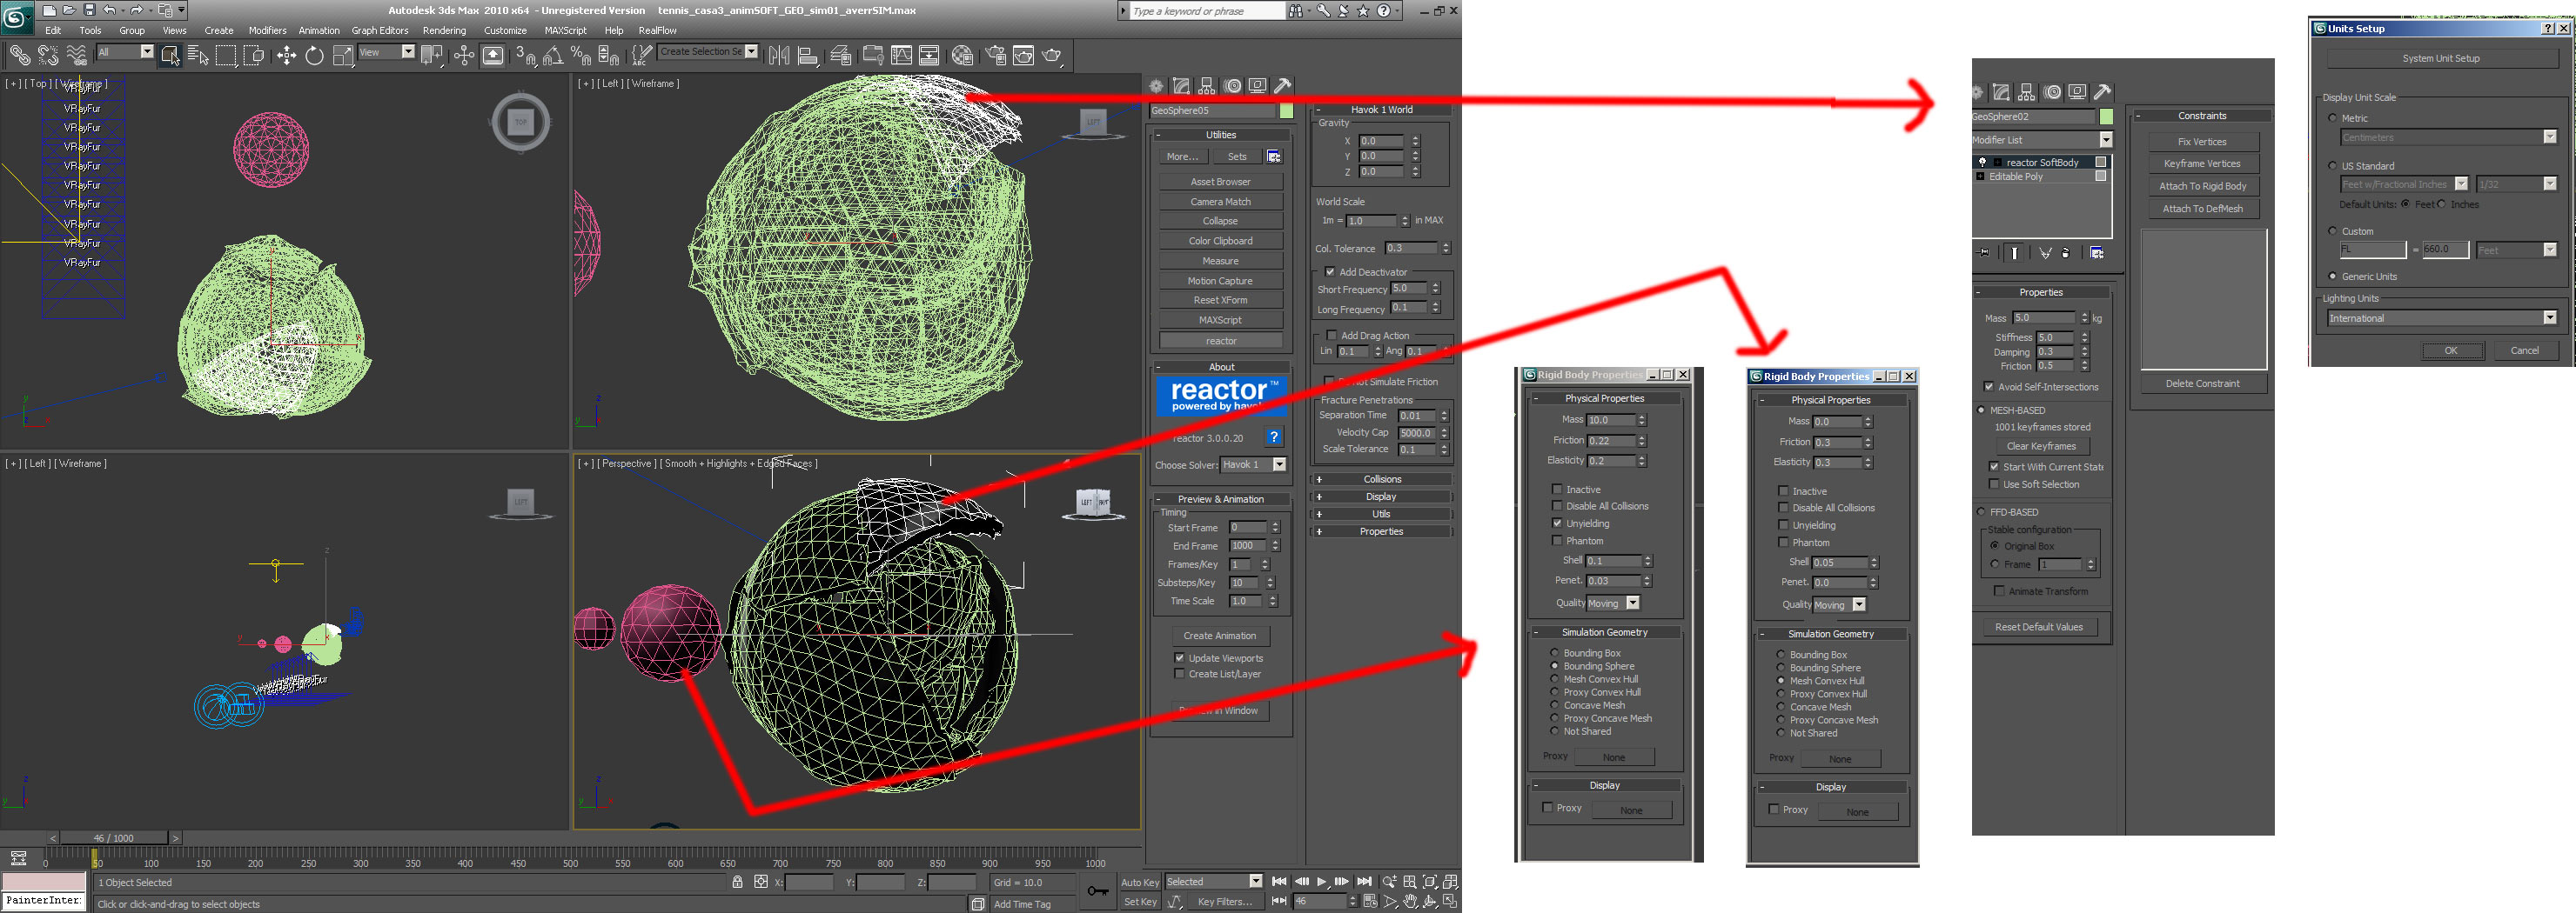Screen dimensions: 2576x913
Task: Enable the Use Soft Selection checkbox
Action: 1994,484
